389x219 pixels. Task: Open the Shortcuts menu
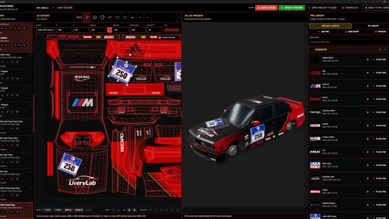(x=350, y=8)
